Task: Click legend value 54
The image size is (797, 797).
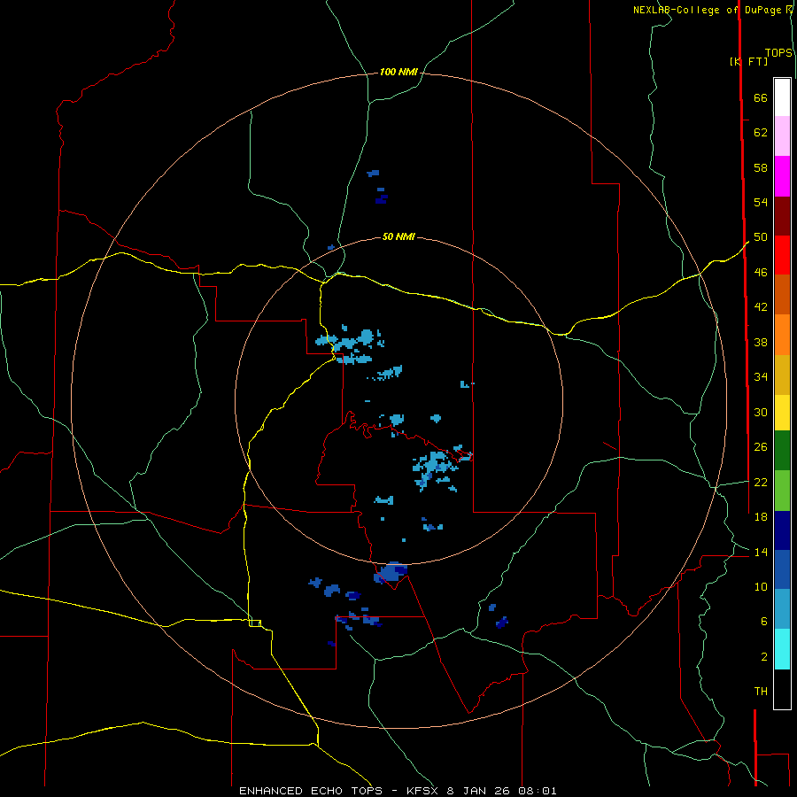Action: [x=761, y=202]
